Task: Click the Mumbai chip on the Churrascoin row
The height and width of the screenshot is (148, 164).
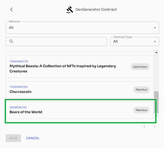Action: (141, 90)
